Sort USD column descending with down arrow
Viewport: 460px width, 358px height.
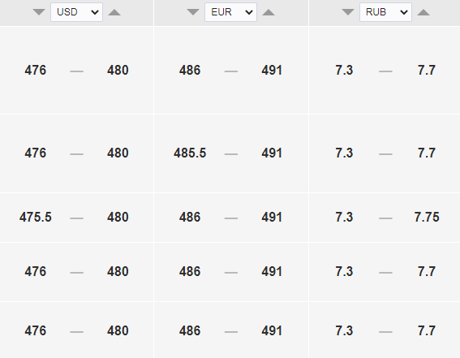[39, 12]
